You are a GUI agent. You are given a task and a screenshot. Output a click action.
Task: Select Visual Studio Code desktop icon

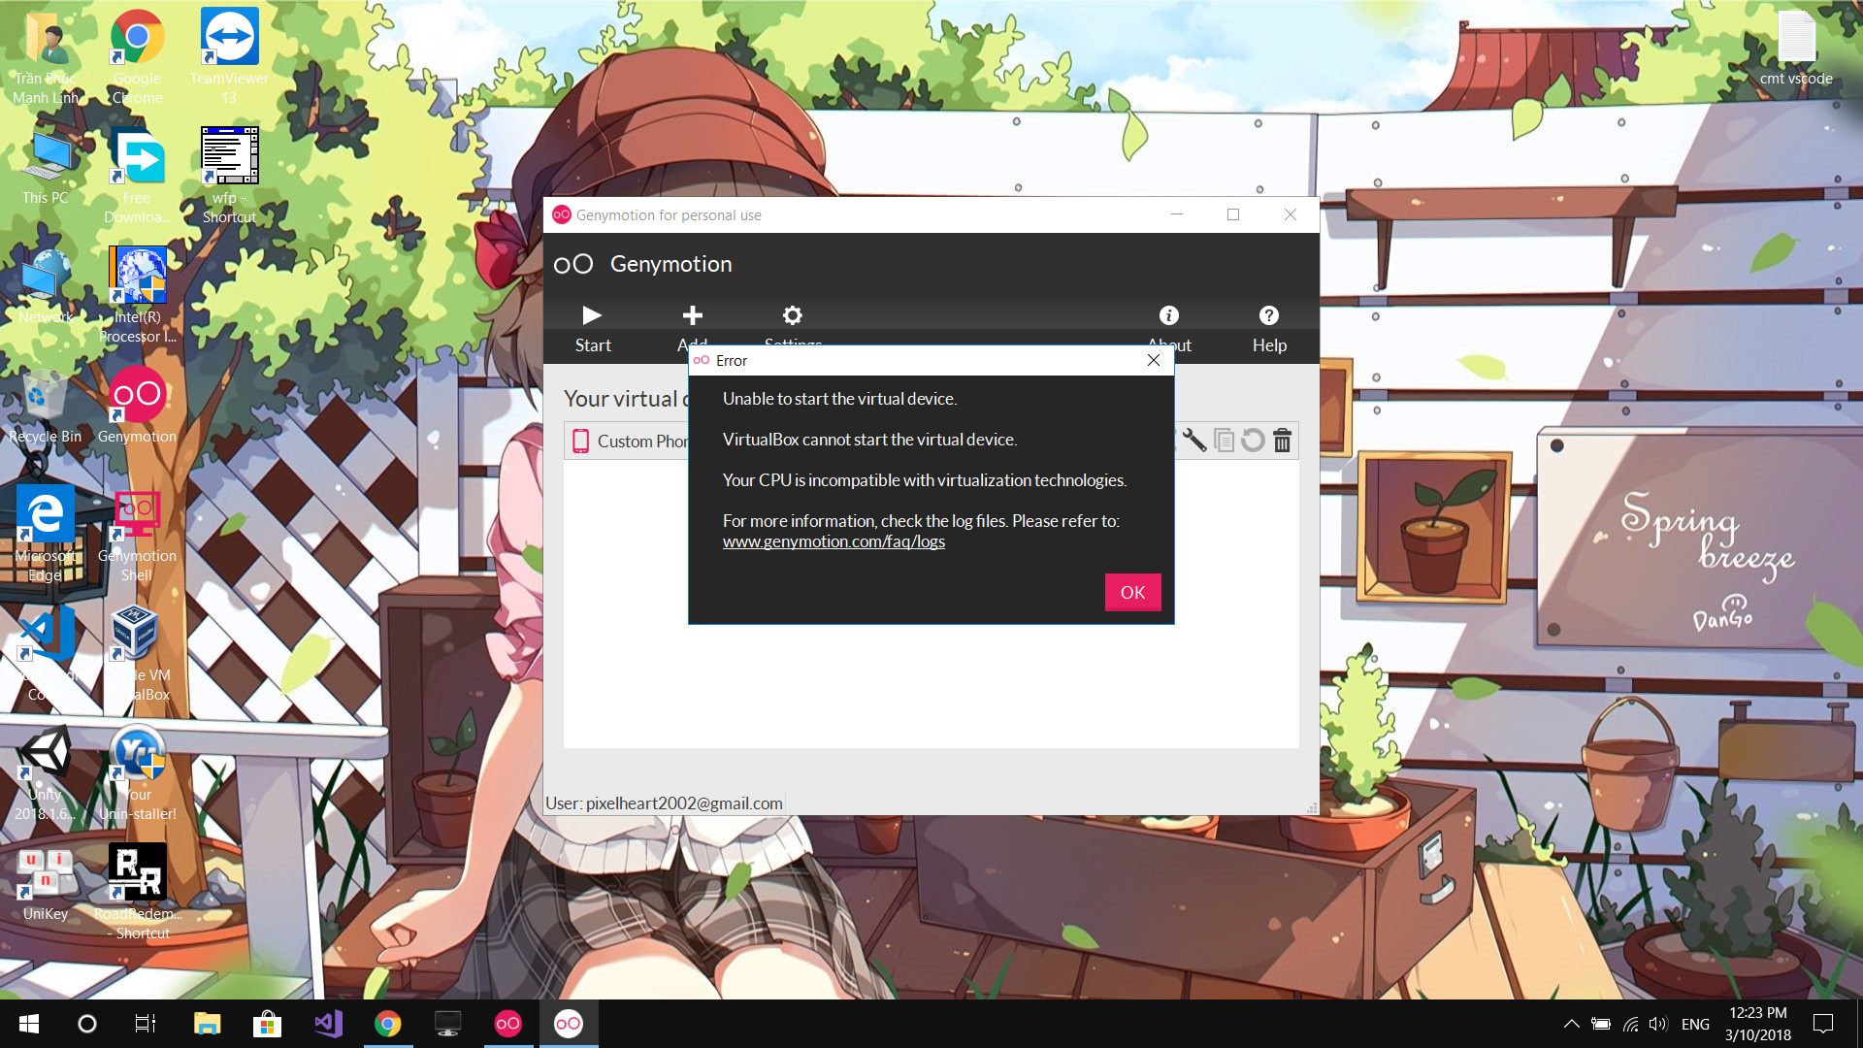(x=46, y=654)
